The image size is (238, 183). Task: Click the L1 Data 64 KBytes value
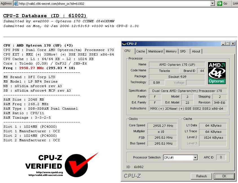point(213,125)
